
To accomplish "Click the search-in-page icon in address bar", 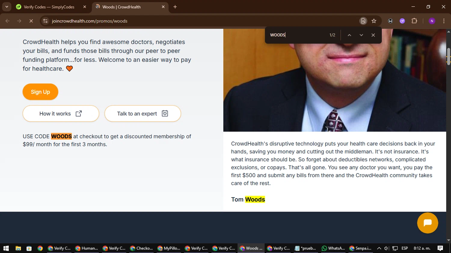I will pos(363,21).
